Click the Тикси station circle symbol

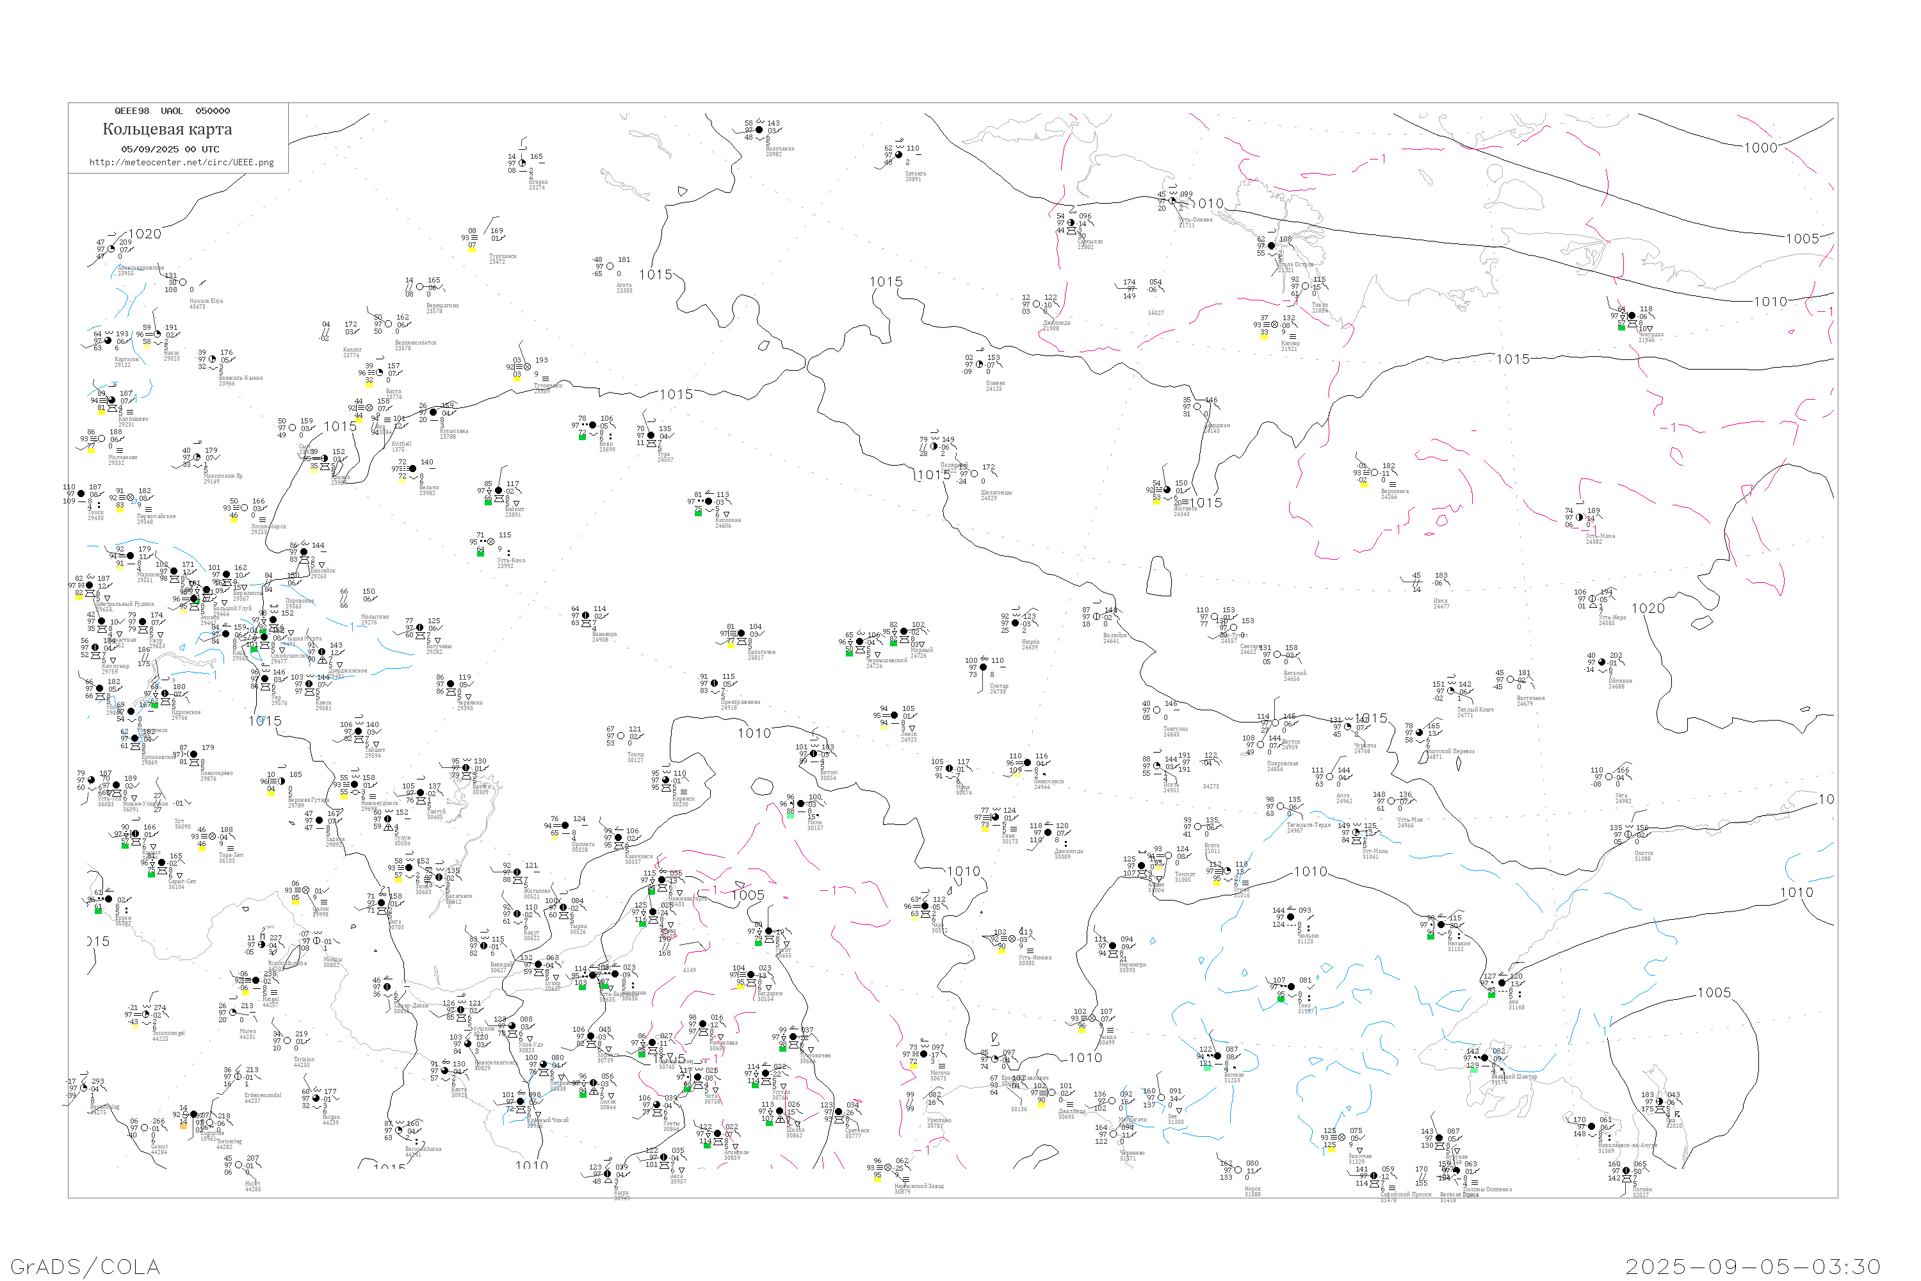[1305, 286]
